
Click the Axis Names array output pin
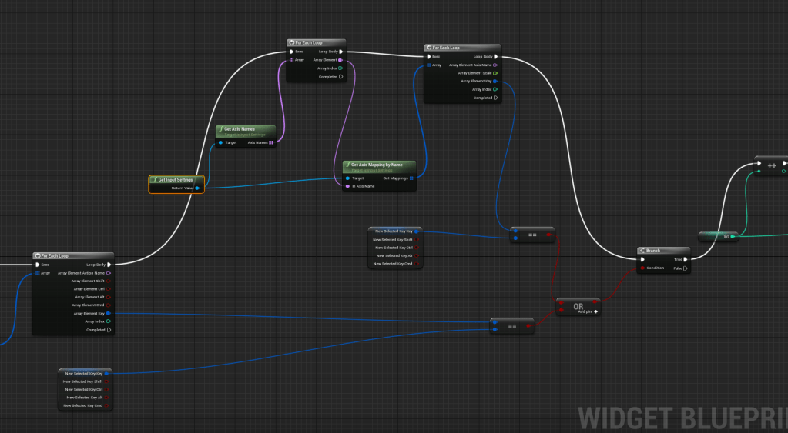(x=271, y=142)
